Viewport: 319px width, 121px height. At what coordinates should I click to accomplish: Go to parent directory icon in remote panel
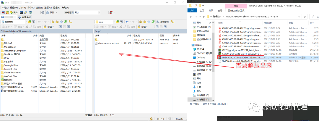140,22
